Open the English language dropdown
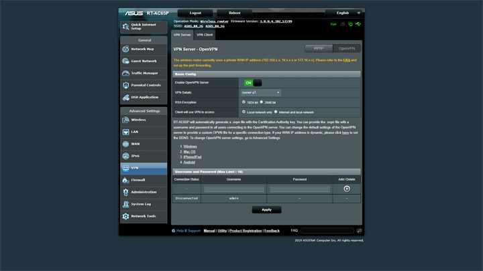483x271 pixels. coord(345,13)
